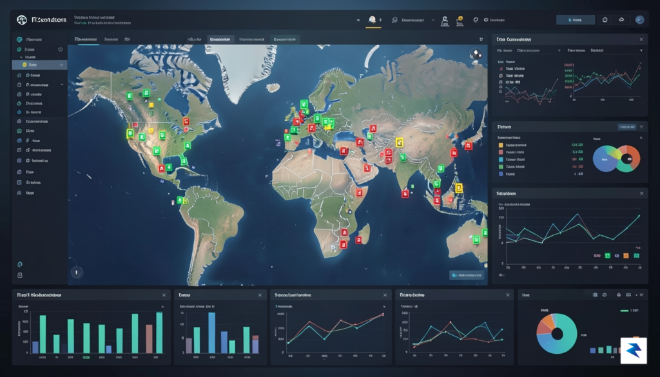This screenshot has width=660, height=377.
Task: Click the cloud icon button in the header
Action: pyautogui.click(x=622, y=20)
